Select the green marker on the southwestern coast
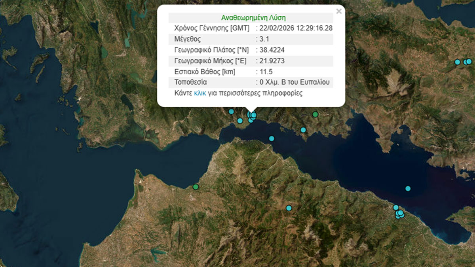The image size is (475, 267). coord(195,187)
